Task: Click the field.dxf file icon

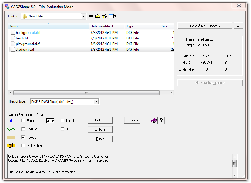Action: (13, 38)
